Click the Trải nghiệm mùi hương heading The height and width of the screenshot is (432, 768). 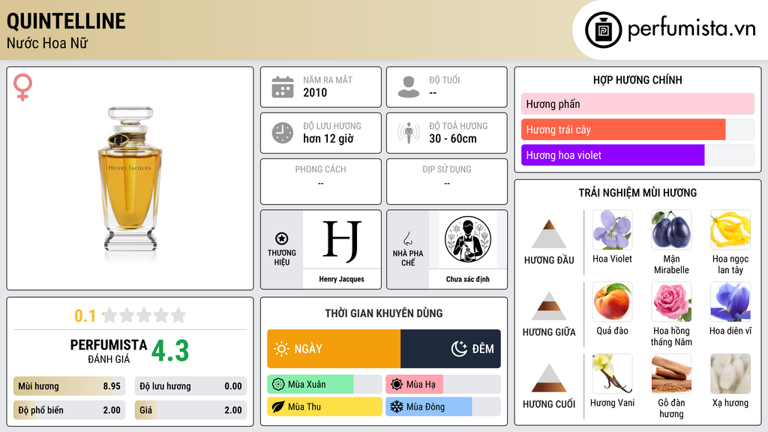[x=637, y=193]
